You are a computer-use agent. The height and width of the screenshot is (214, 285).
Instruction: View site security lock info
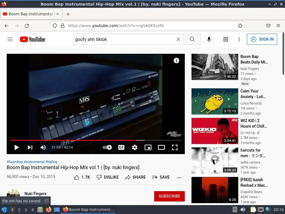(63, 26)
